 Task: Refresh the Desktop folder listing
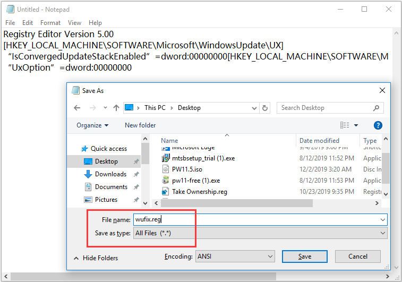[x=265, y=108]
